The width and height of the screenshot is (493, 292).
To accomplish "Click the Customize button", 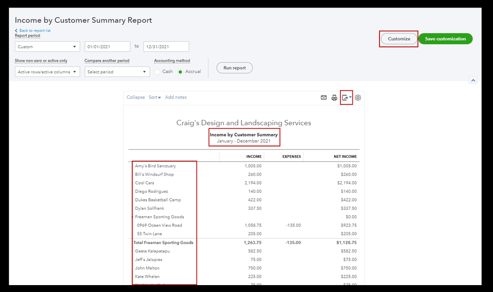I will tap(399, 38).
